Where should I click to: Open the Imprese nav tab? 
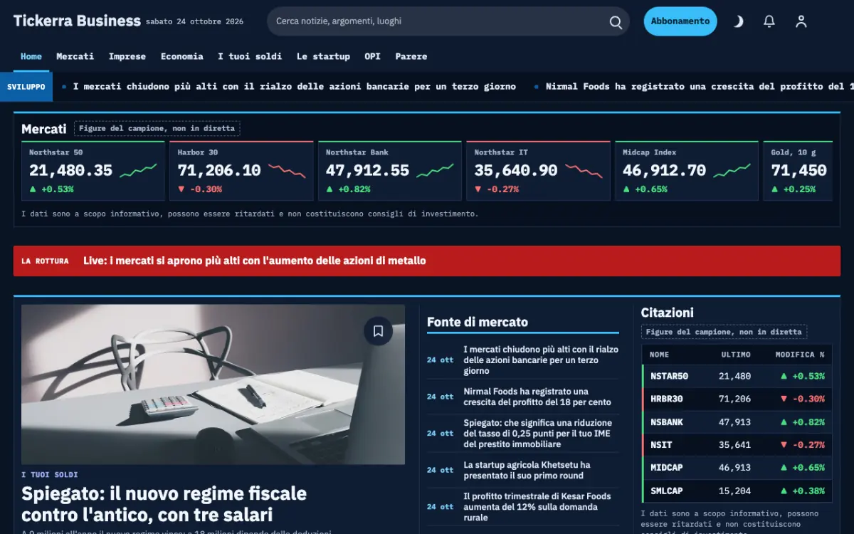click(127, 57)
